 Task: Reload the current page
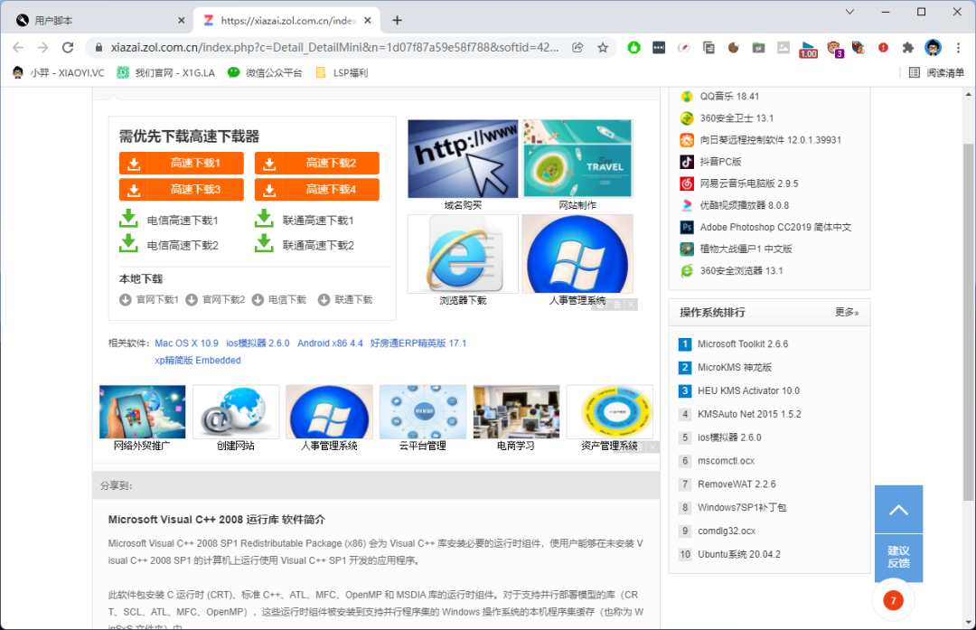tap(68, 47)
